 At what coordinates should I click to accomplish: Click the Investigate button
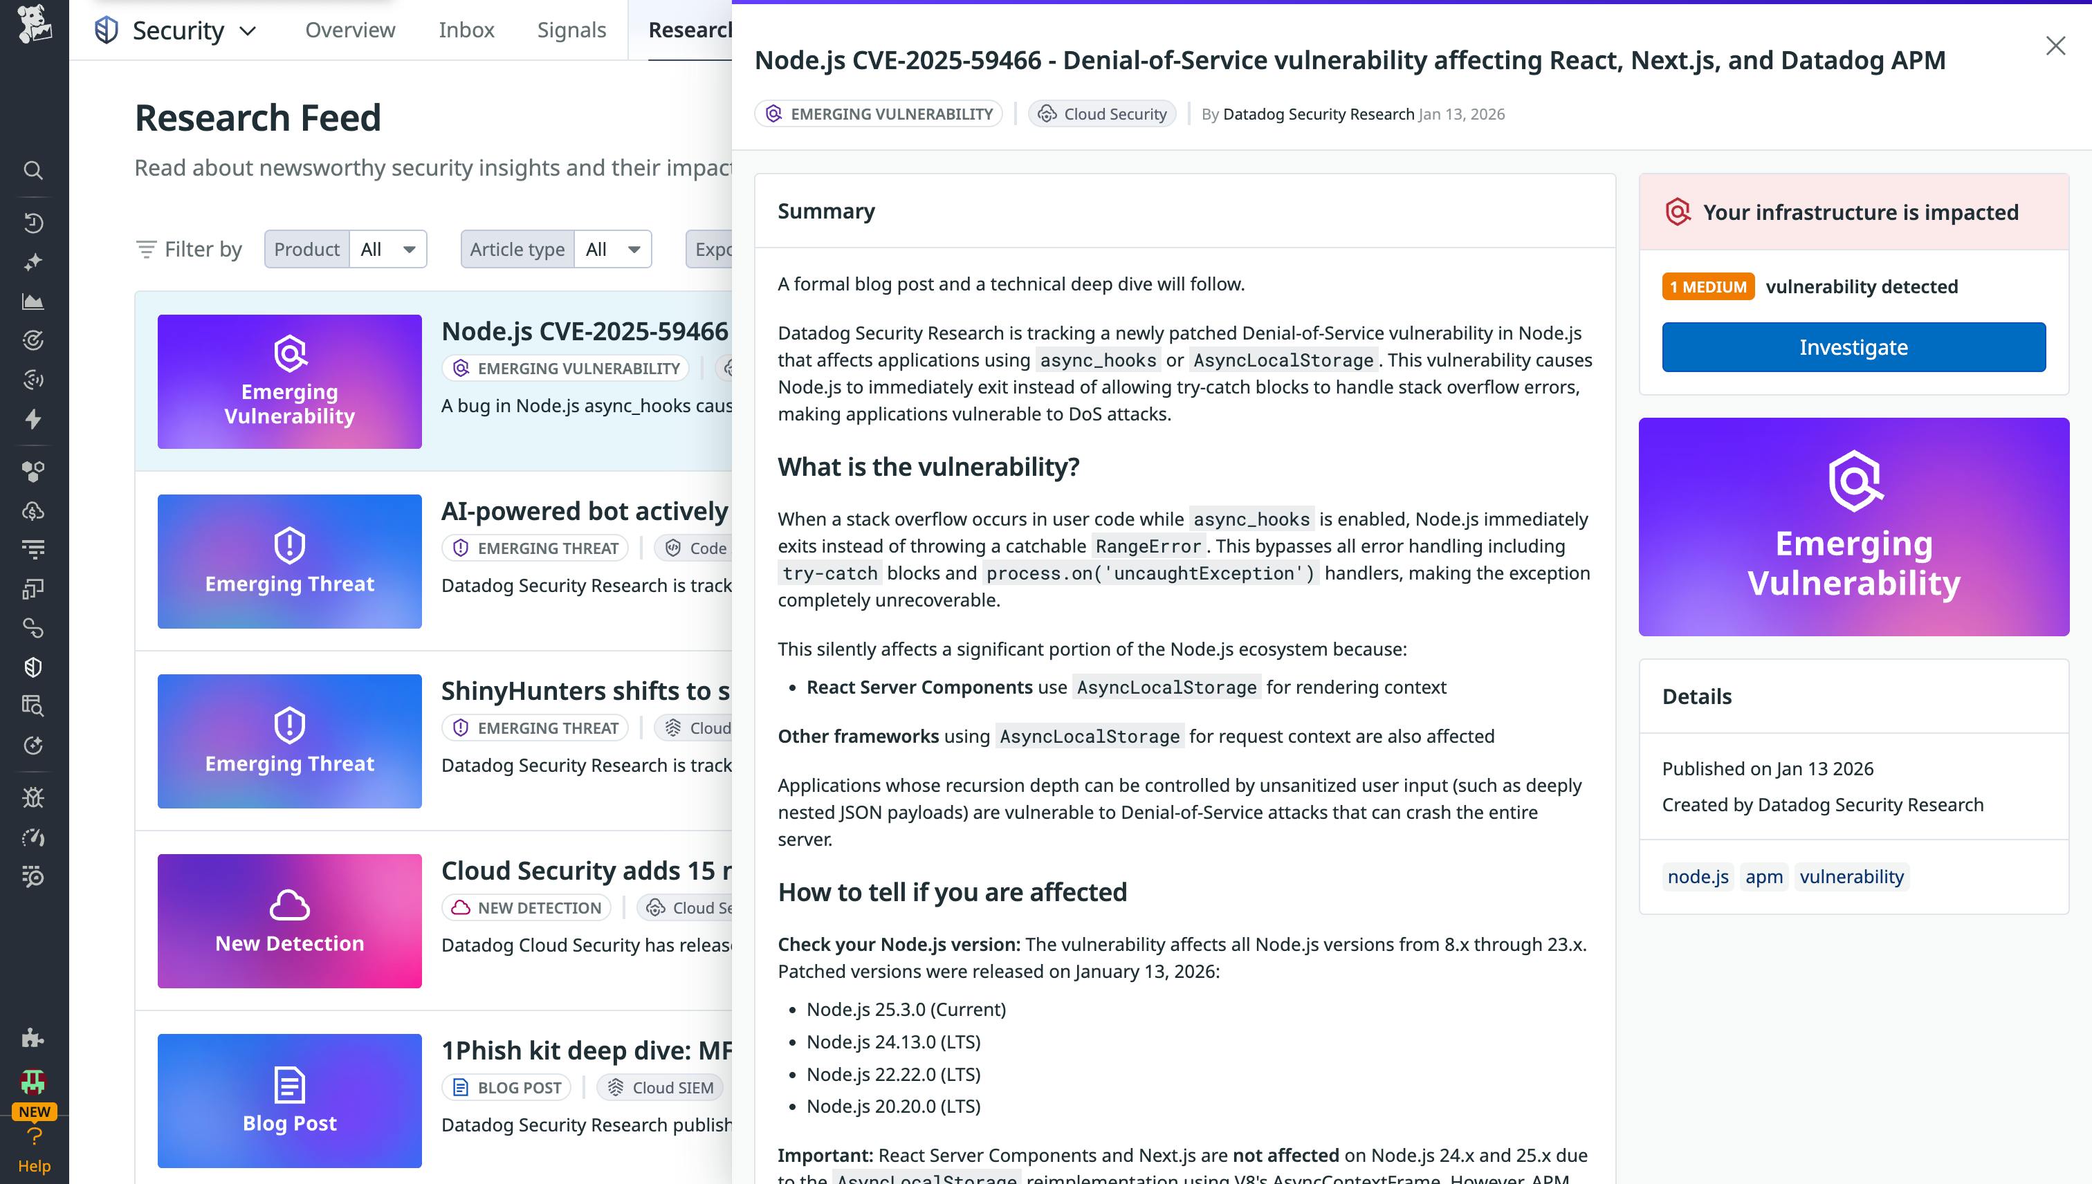click(x=1853, y=347)
